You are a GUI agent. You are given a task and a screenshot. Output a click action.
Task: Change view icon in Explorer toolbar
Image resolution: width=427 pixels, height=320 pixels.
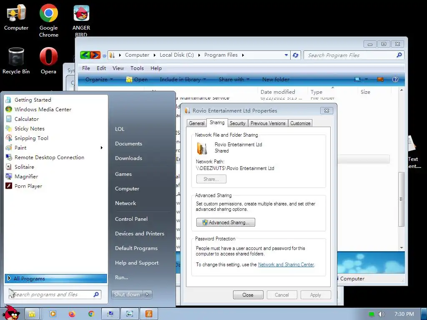[x=357, y=79]
